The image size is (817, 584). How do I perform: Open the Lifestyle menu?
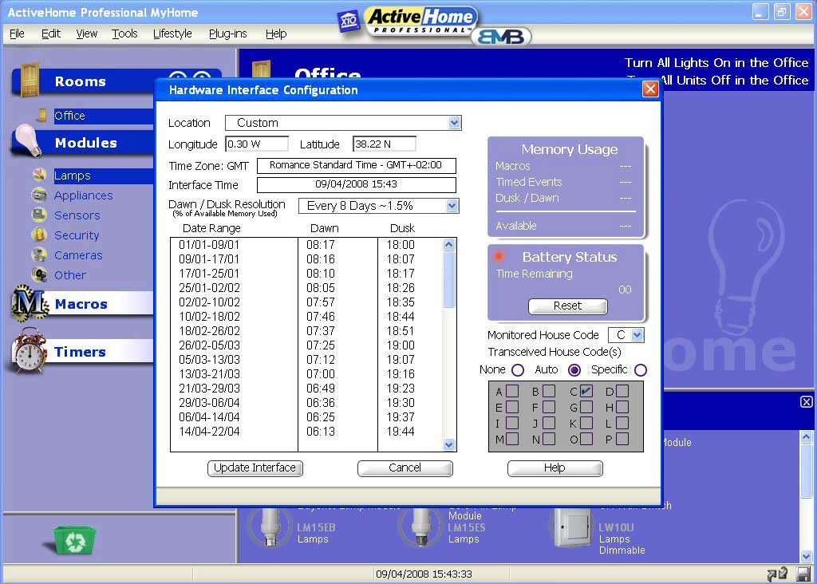coord(172,34)
